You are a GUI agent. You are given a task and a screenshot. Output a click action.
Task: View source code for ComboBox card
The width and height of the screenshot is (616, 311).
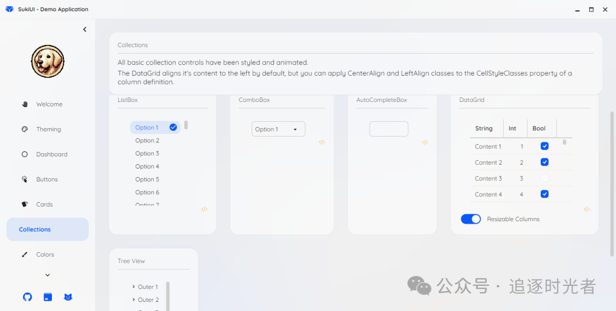click(x=322, y=142)
